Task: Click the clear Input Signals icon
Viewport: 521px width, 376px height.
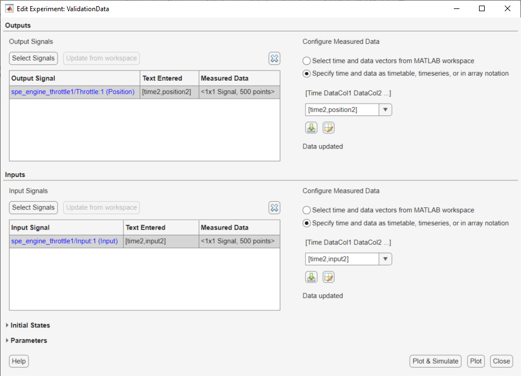Action: pos(274,207)
